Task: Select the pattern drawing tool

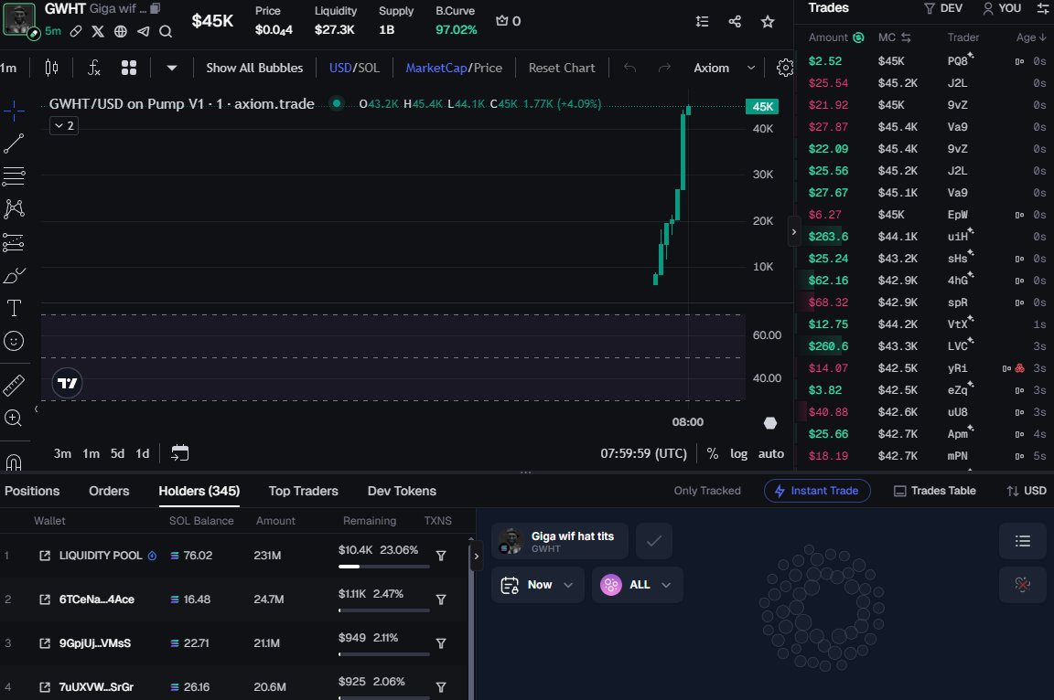Action: [14, 208]
